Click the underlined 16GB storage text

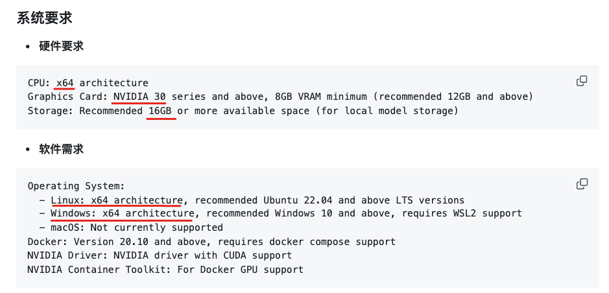tap(161, 111)
